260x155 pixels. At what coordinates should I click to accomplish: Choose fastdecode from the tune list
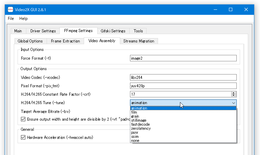tap(183, 124)
